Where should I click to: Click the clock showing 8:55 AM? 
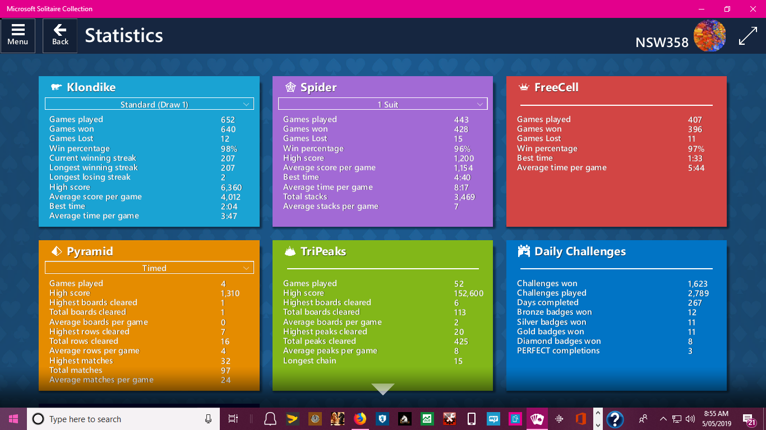[x=716, y=419]
